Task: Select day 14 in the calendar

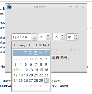Action: (36, 70)
